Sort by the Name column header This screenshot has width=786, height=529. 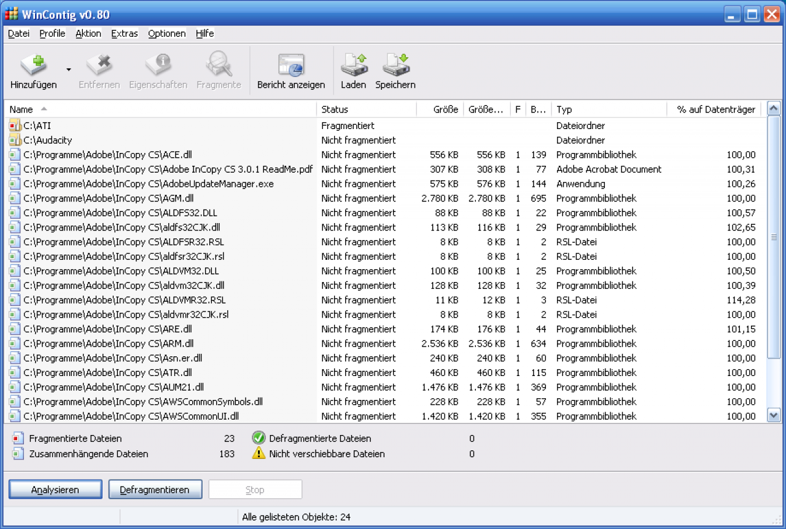tap(161, 109)
